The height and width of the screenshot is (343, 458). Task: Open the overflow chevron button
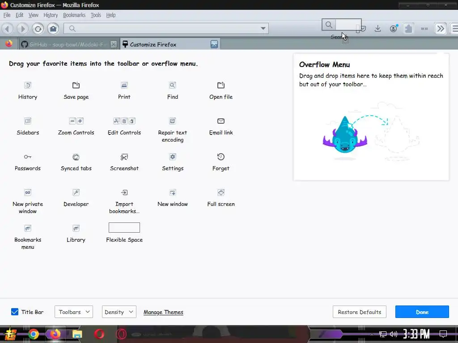tap(441, 29)
